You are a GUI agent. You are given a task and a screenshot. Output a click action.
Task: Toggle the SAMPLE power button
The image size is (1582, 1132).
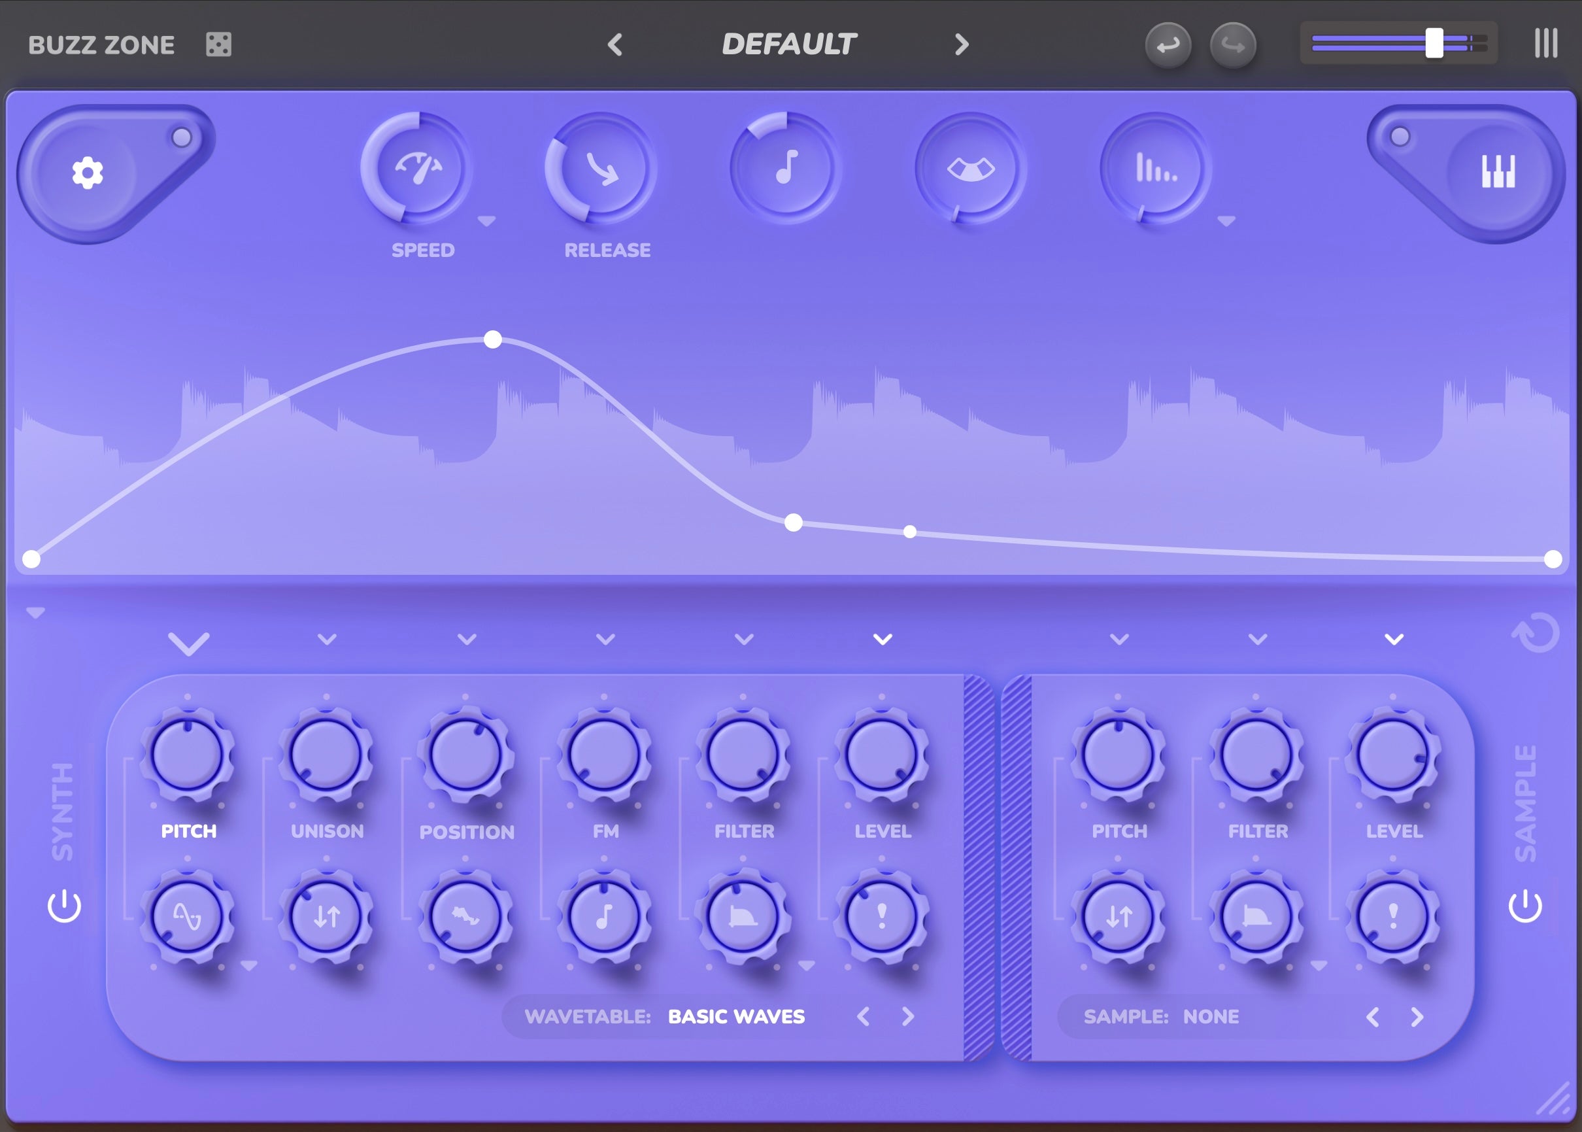tap(1525, 906)
